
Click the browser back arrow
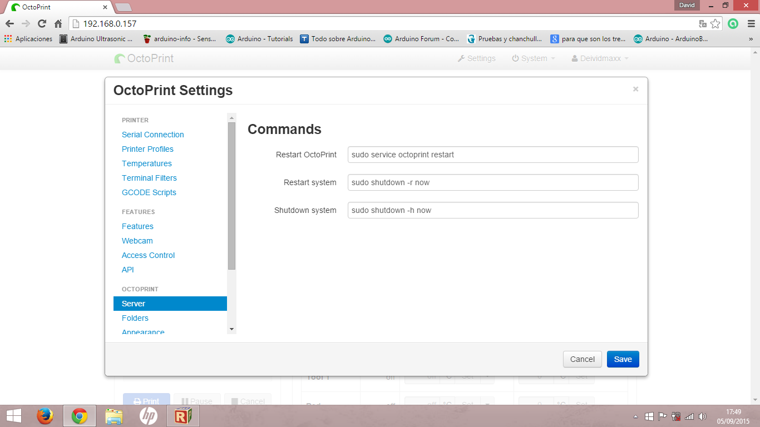point(9,24)
